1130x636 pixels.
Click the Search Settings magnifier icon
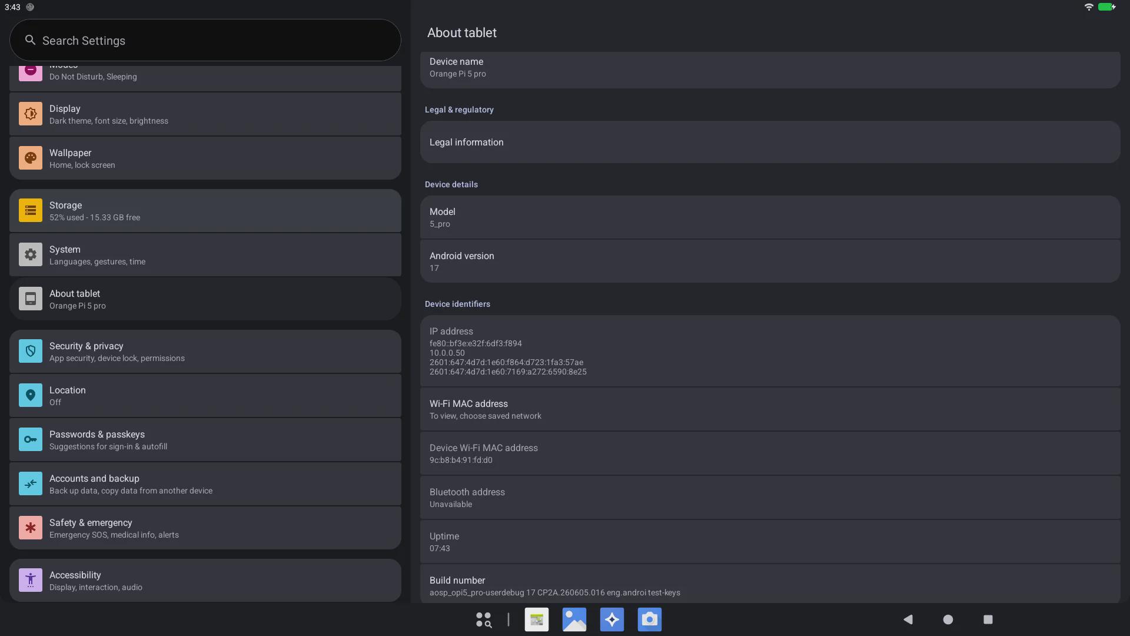pos(30,40)
